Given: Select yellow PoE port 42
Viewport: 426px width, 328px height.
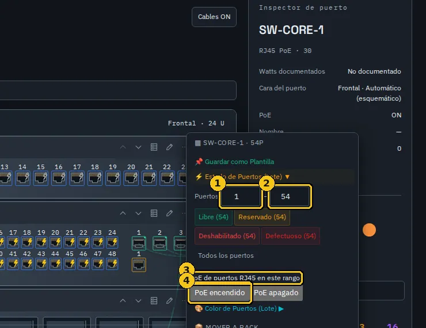Looking at the screenshot, I should point(27,264).
